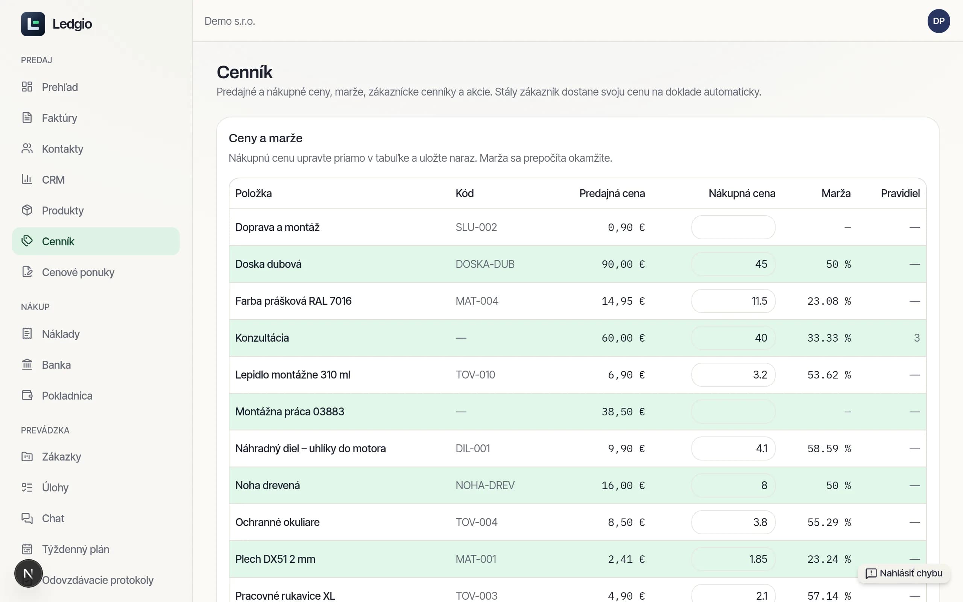This screenshot has height=602, width=963.
Task: Open the Banka building icon
Action: [x=27, y=364]
